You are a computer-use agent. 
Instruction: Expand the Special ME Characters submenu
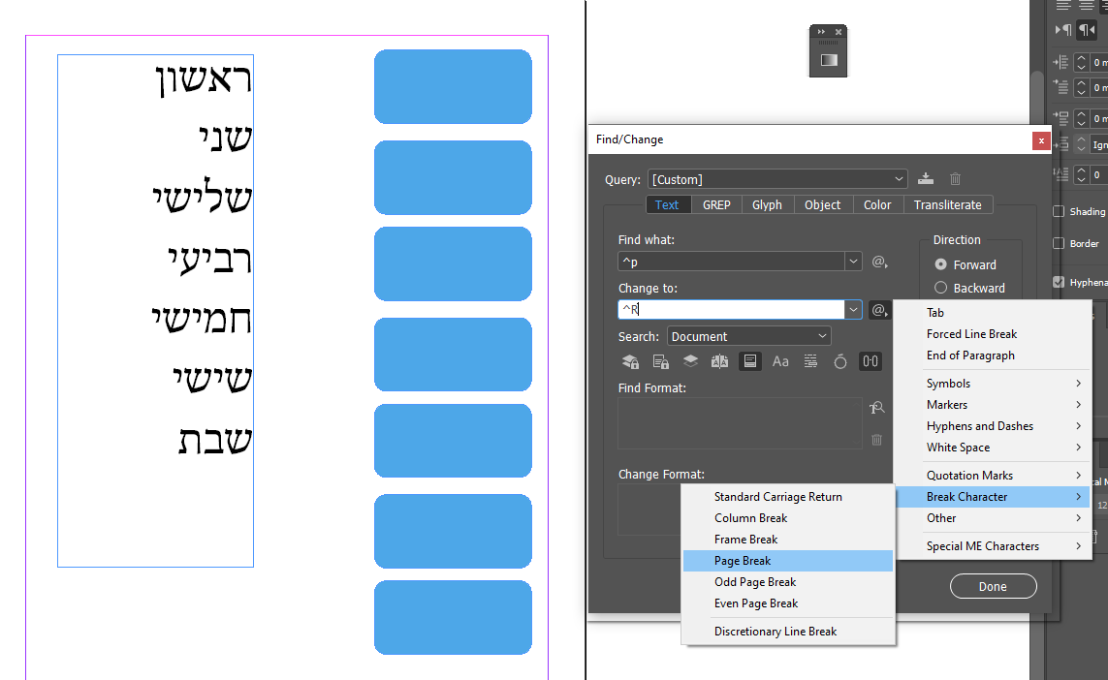click(x=994, y=545)
